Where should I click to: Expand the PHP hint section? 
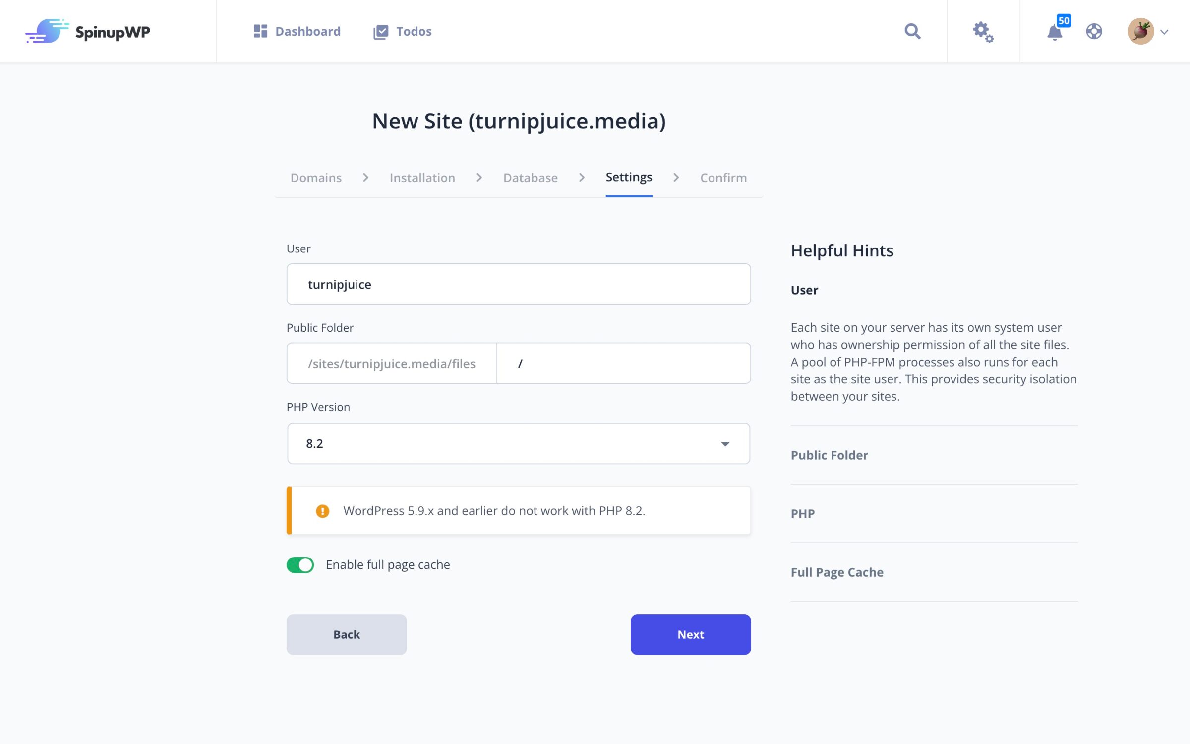(x=803, y=513)
